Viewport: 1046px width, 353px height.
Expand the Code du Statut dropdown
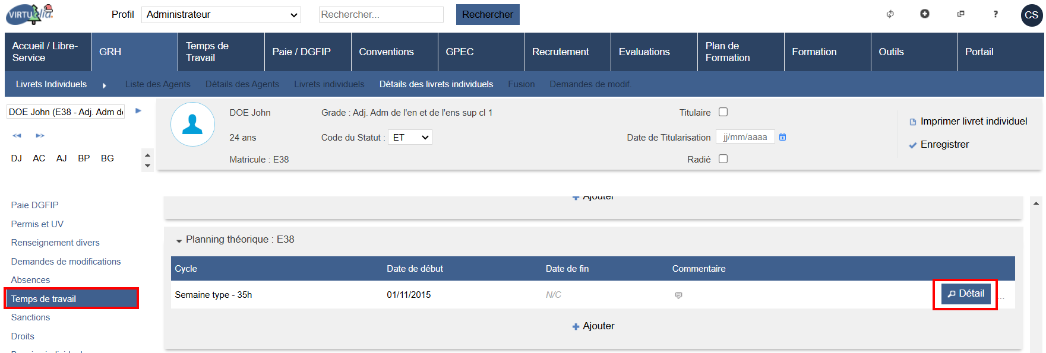410,138
